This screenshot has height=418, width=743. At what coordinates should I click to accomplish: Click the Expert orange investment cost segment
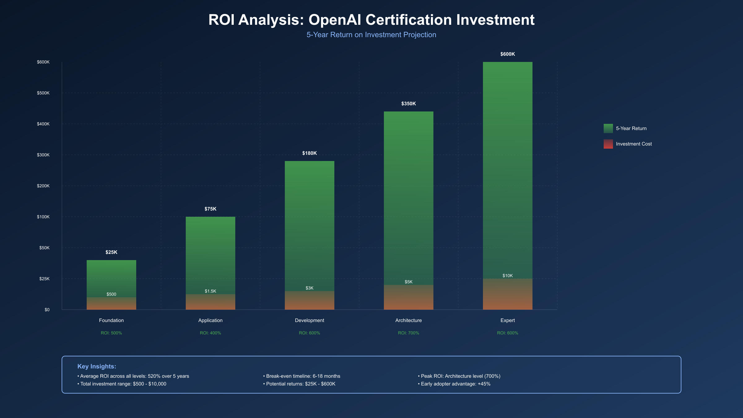click(508, 294)
